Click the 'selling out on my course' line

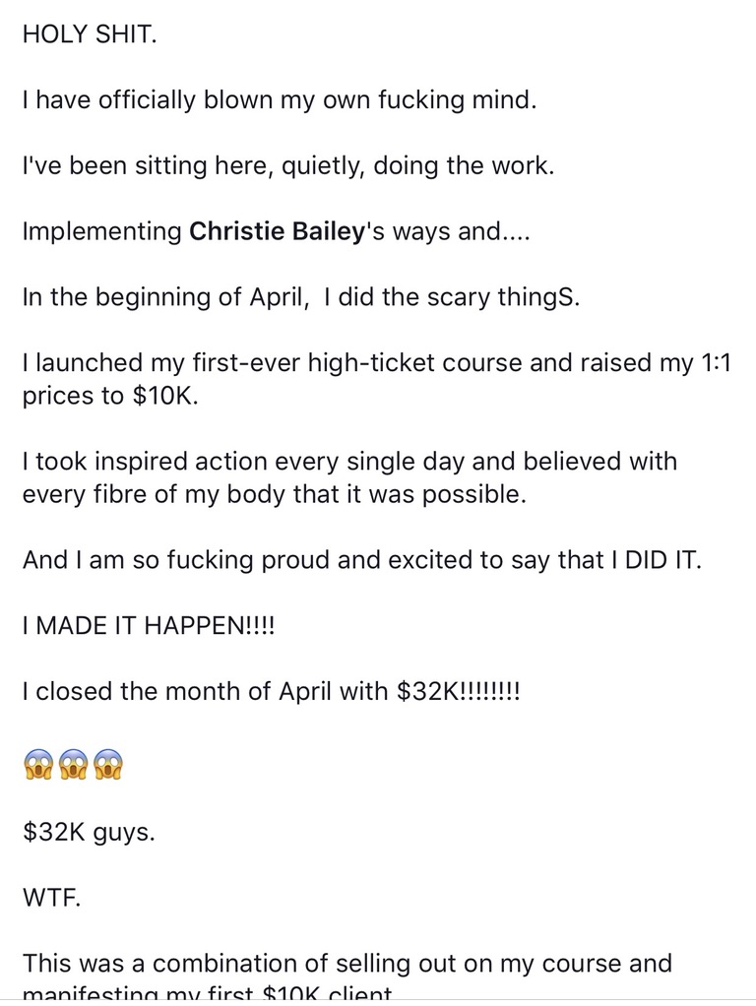[x=346, y=963]
